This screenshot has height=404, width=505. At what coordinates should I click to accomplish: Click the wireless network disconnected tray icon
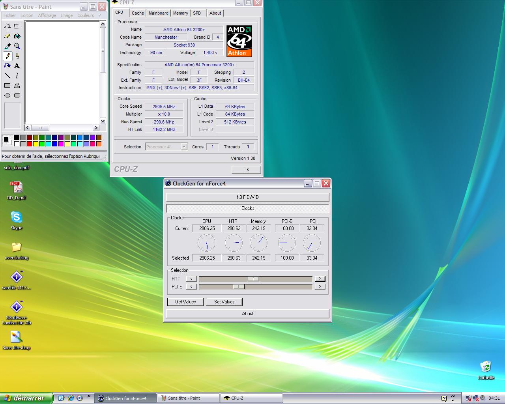468,398
